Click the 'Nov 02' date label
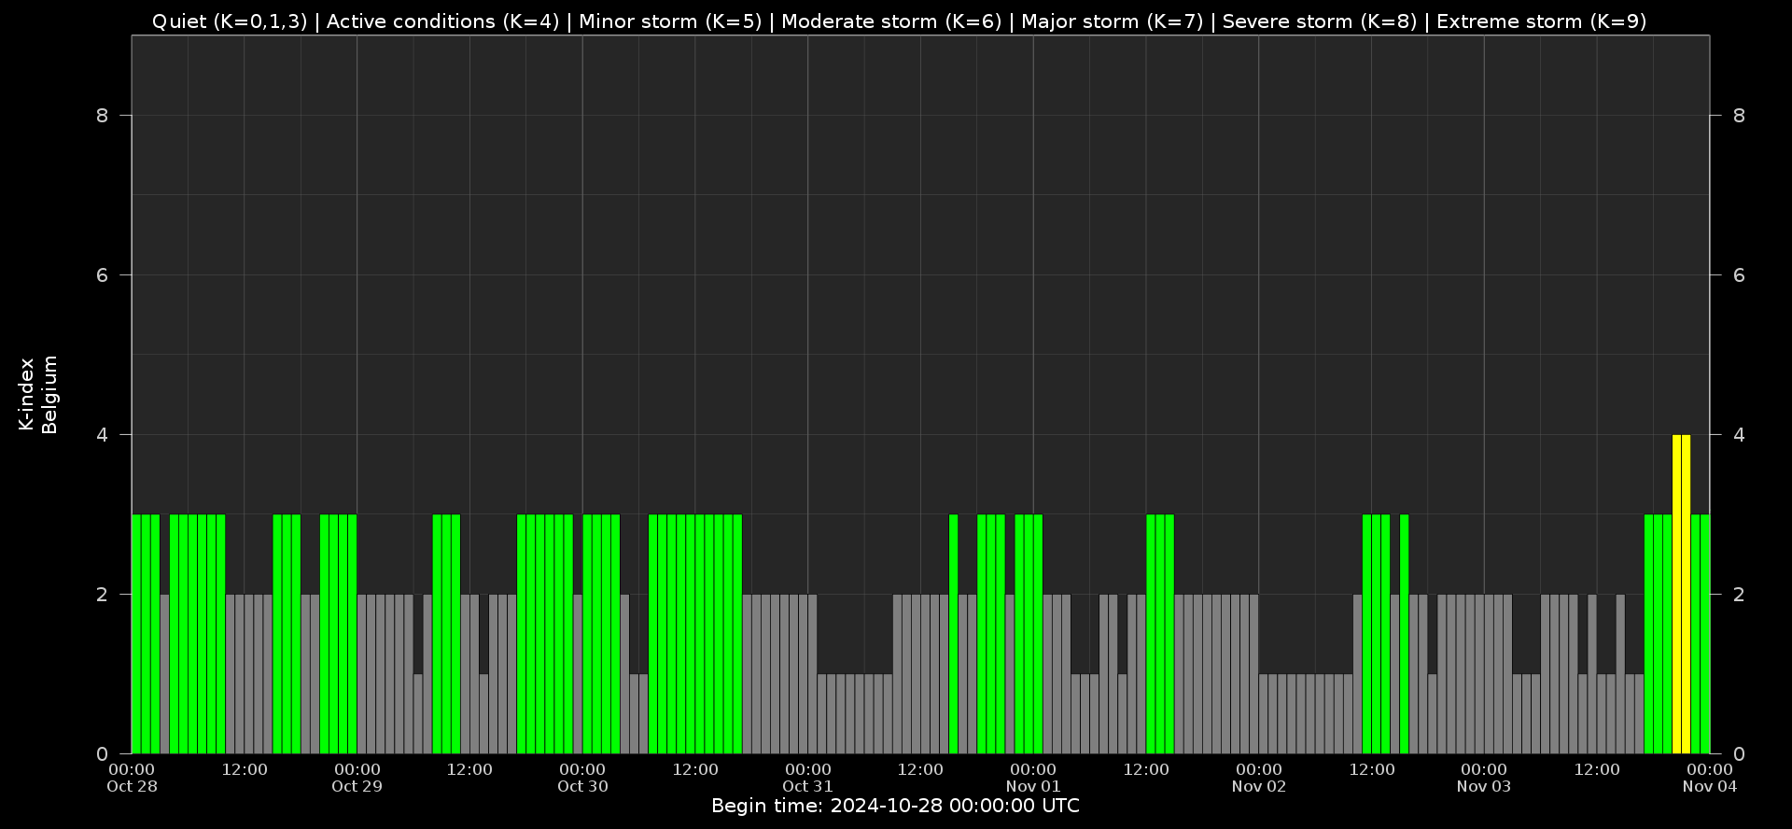 tap(1258, 786)
